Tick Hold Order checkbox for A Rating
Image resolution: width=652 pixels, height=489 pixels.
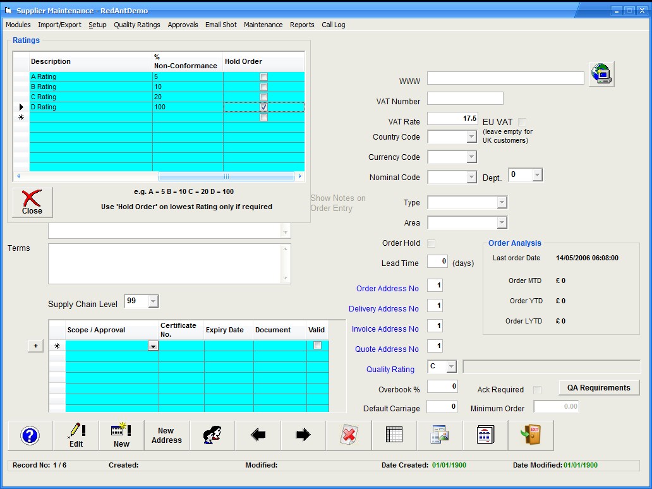[264, 77]
